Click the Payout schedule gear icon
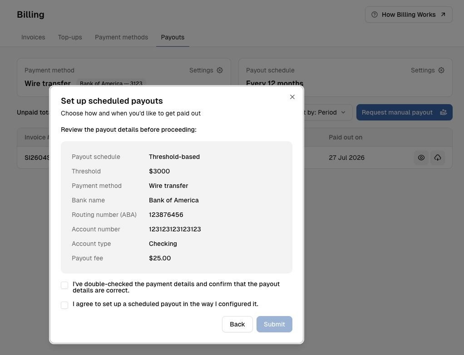Screen dimensions: 464x355 (x=441, y=70)
